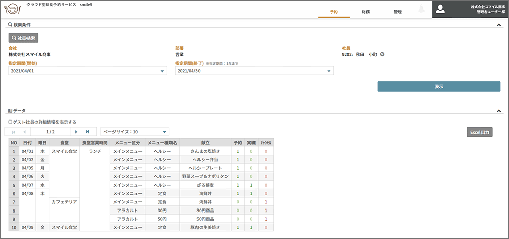Collapse the データ section
This screenshot has height=239, width=509.
(499, 111)
